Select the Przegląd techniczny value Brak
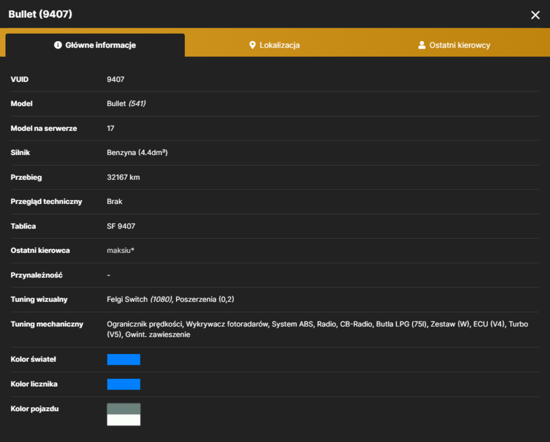Viewport: 550px width, 442px height. [114, 202]
